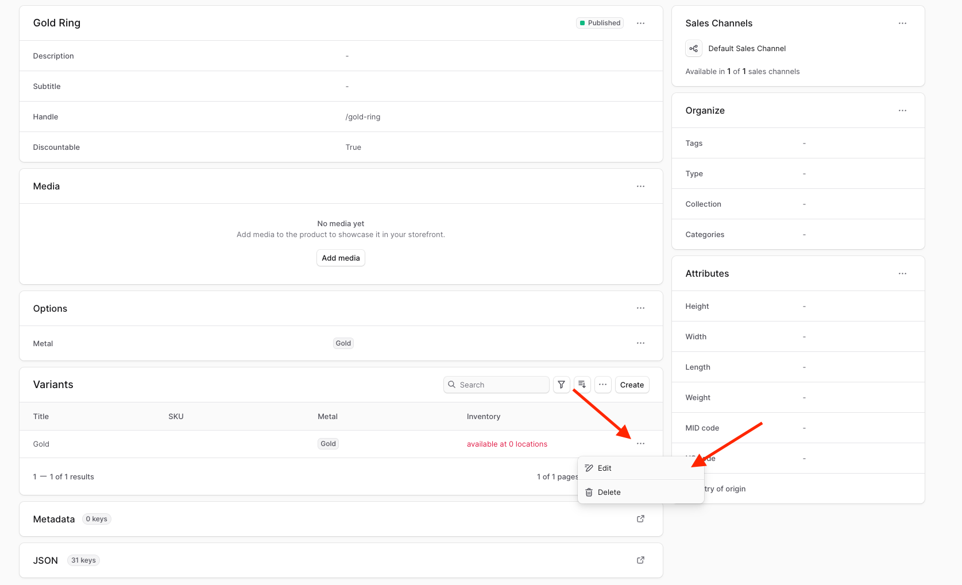962x585 pixels.
Task: Open Metadata via the external link icon
Action: pos(640,518)
